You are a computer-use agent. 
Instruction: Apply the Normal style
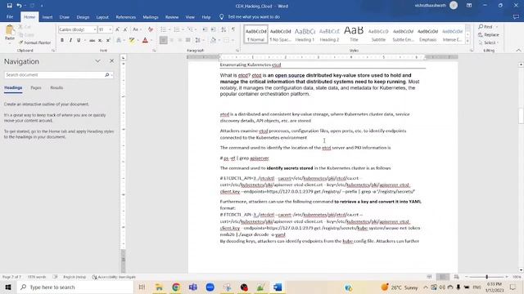(255, 34)
